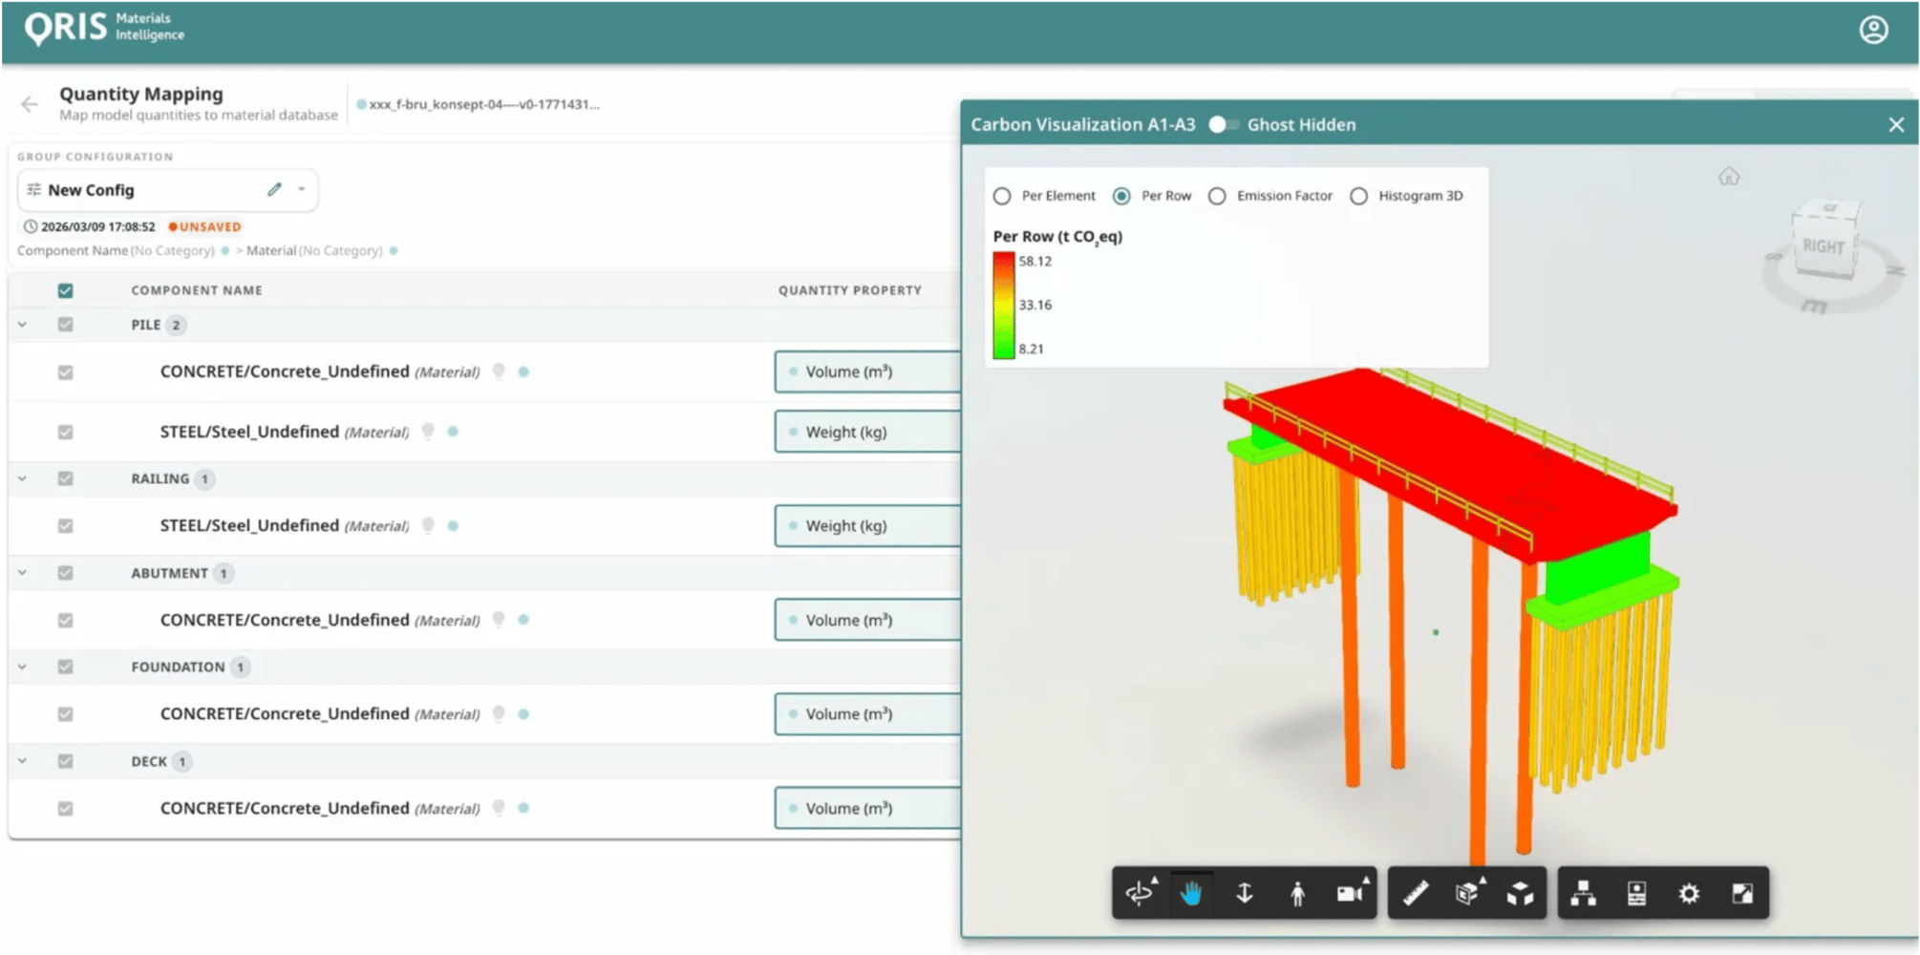Collapse the RAILING group chevron

point(22,478)
